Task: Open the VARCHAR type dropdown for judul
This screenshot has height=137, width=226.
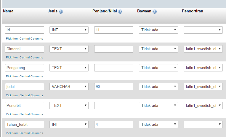Action: [69, 87]
